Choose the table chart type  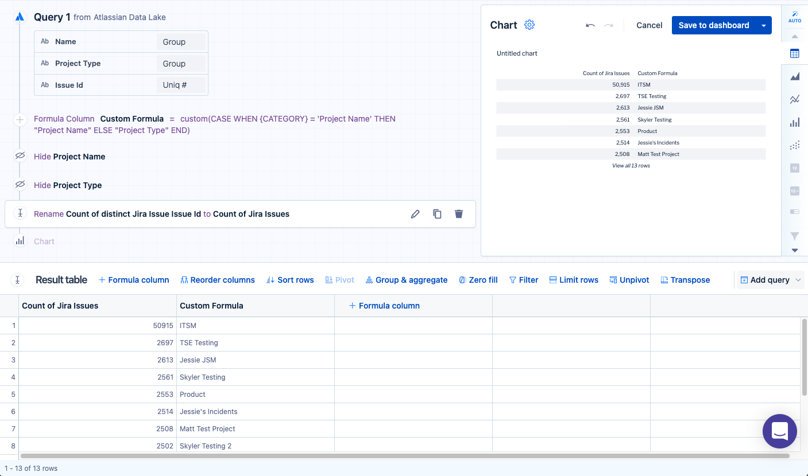pyautogui.click(x=795, y=53)
